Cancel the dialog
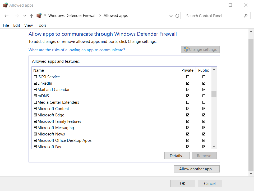 (x=210, y=184)
